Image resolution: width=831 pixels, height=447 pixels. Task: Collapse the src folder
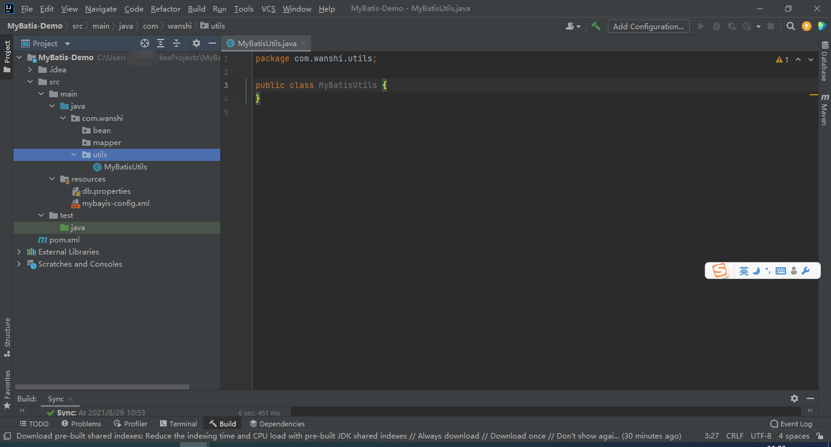point(30,82)
